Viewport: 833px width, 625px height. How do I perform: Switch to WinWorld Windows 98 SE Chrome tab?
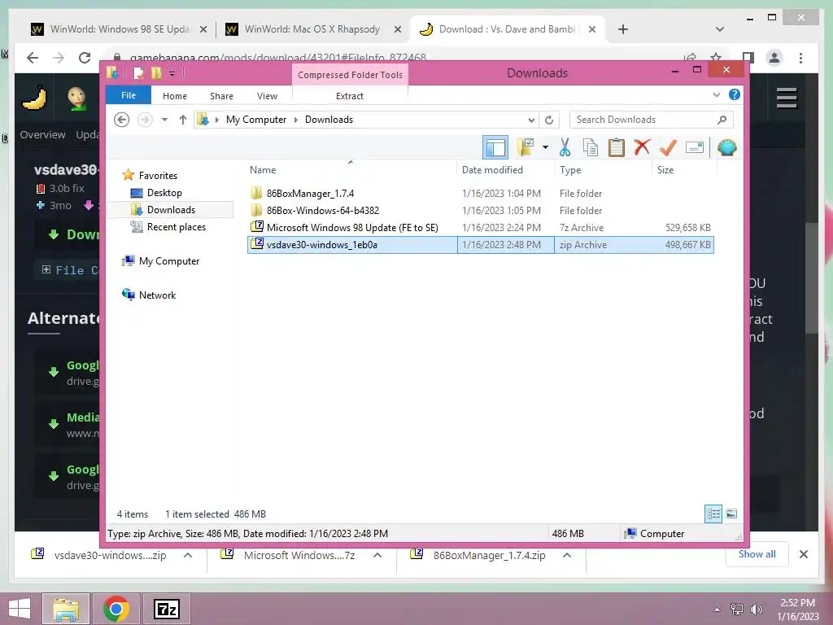120,29
